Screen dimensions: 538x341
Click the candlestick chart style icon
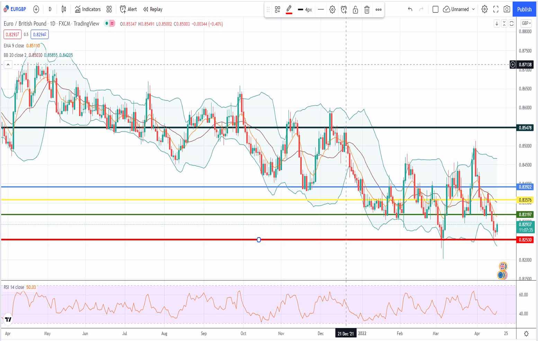tap(64, 9)
